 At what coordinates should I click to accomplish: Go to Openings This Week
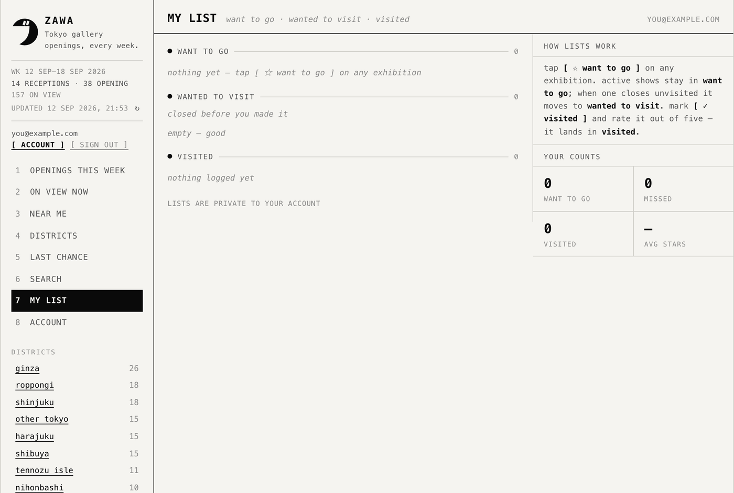coord(77,171)
